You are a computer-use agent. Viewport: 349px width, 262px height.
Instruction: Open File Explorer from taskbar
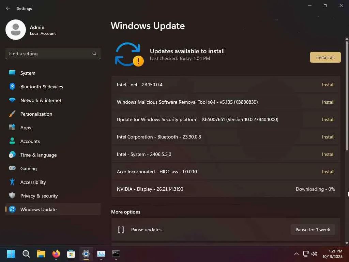[x=41, y=253]
